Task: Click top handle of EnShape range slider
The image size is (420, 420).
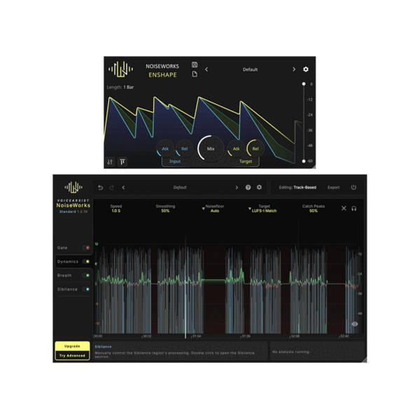Action: (x=304, y=84)
